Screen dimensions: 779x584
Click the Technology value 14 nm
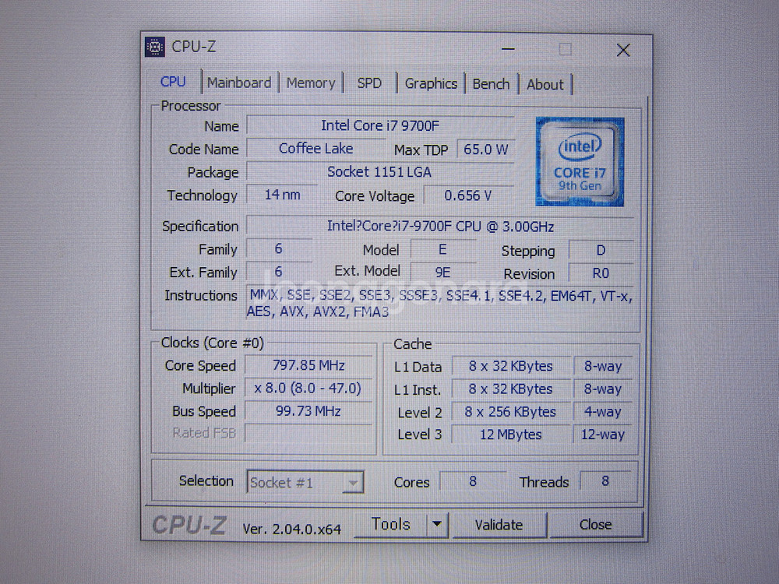click(282, 195)
